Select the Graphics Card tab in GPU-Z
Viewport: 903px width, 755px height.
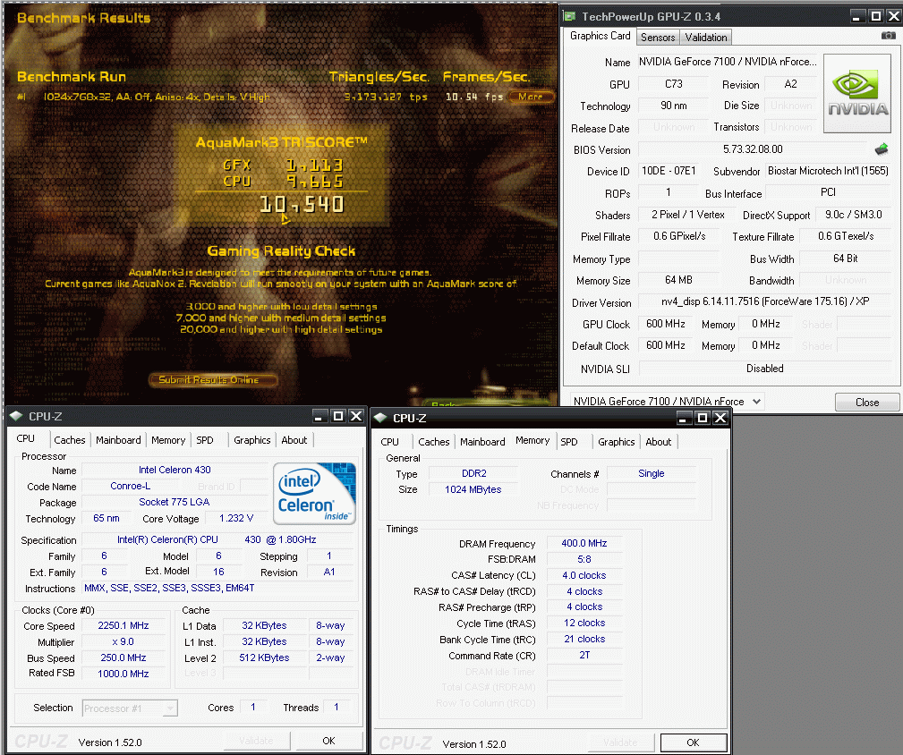(601, 36)
